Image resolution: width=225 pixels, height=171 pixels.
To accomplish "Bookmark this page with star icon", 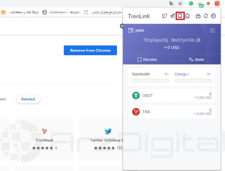I will 180,4.
